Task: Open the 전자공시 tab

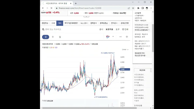Action: (114, 23)
